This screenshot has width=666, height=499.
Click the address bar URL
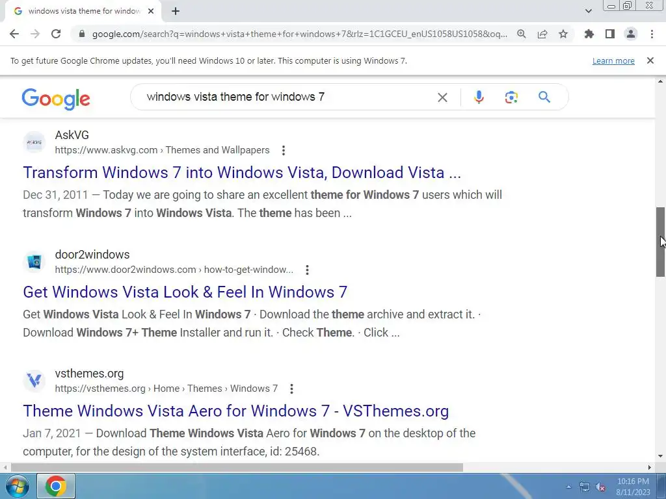click(299, 34)
